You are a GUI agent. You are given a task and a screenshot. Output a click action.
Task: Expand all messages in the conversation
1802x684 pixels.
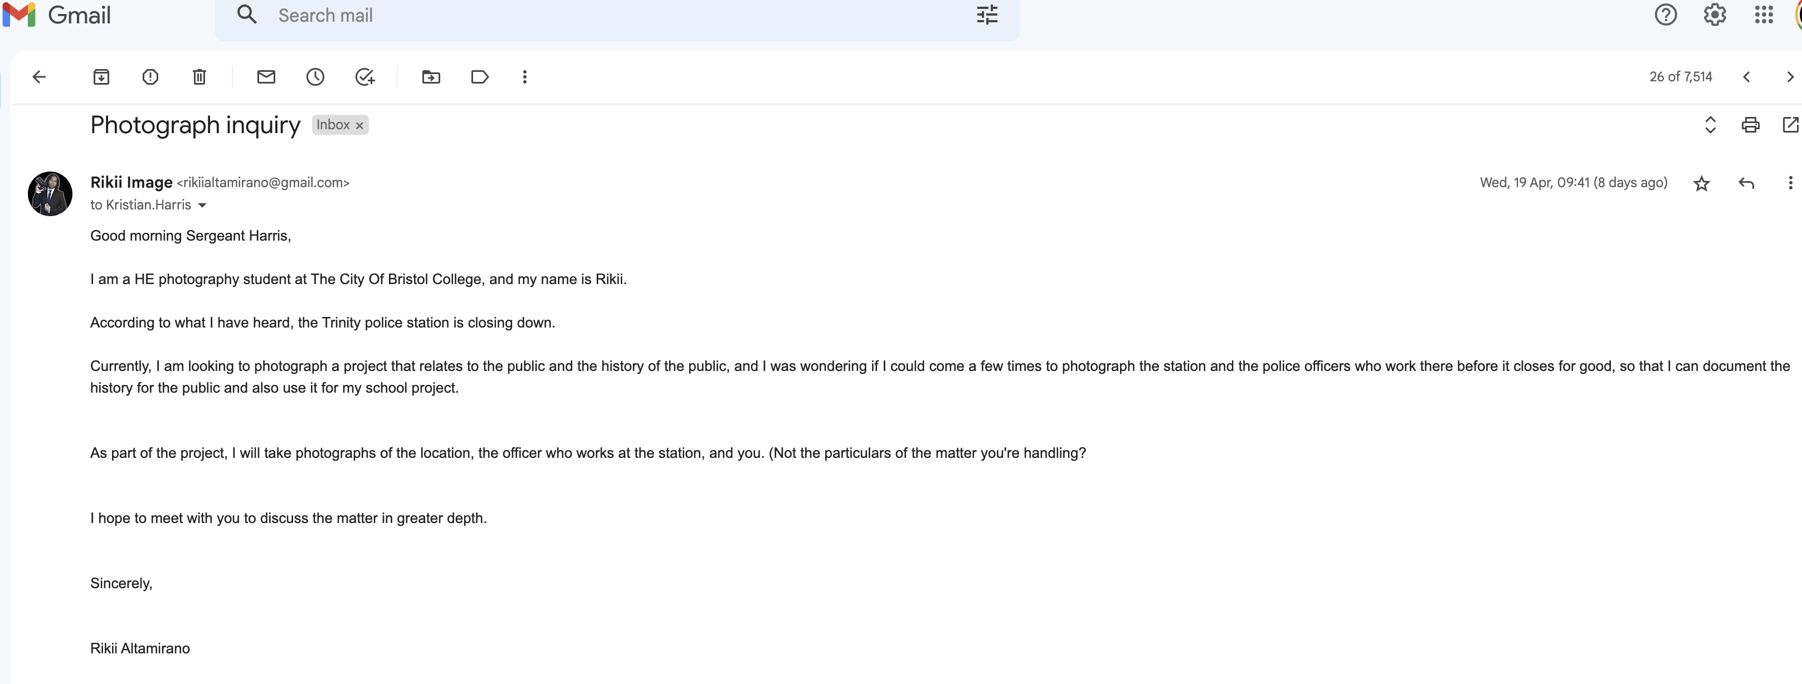(1711, 125)
